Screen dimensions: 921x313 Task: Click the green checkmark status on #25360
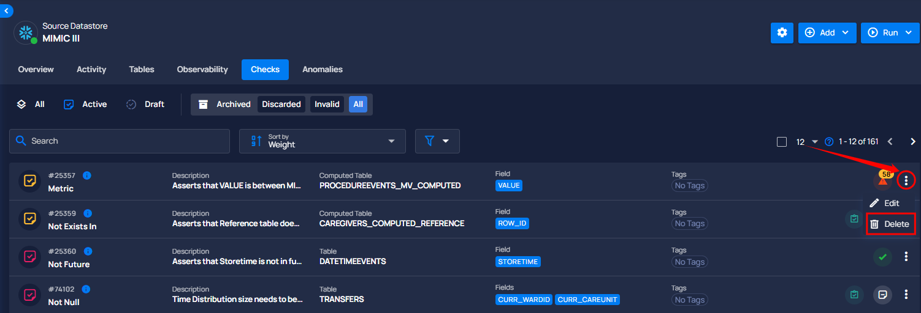pos(882,257)
